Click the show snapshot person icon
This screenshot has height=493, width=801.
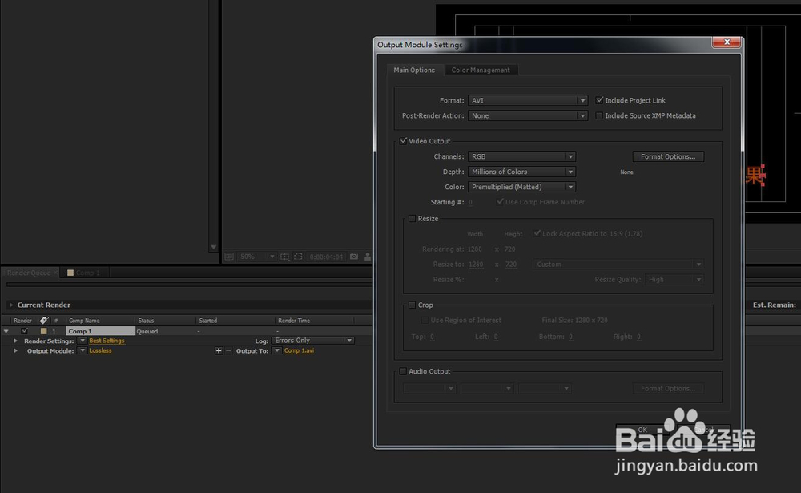pyautogui.click(x=368, y=257)
